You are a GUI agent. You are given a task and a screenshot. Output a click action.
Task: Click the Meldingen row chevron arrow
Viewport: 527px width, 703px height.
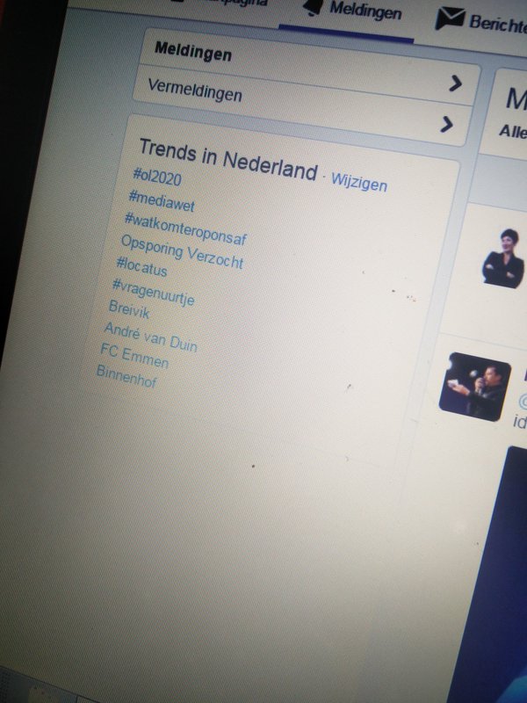tap(455, 83)
